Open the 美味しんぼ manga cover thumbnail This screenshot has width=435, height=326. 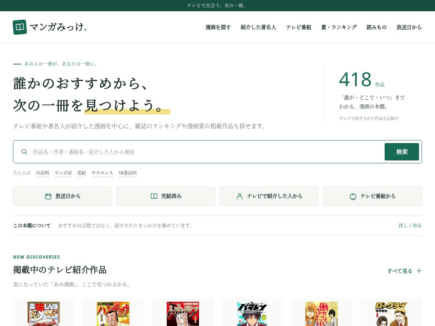44,314
